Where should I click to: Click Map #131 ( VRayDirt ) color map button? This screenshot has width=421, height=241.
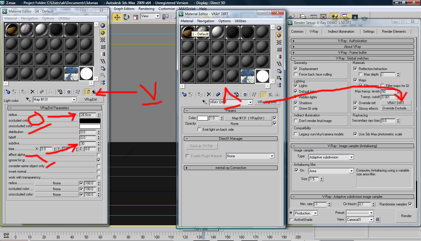[x=248, y=118]
